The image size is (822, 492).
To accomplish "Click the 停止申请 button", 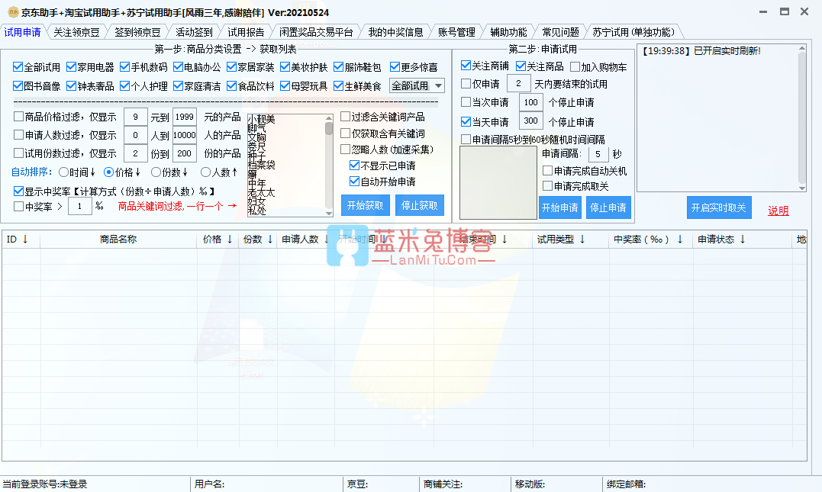I will (x=608, y=207).
